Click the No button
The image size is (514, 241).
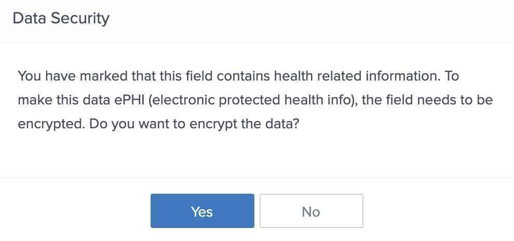[x=311, y=211]
